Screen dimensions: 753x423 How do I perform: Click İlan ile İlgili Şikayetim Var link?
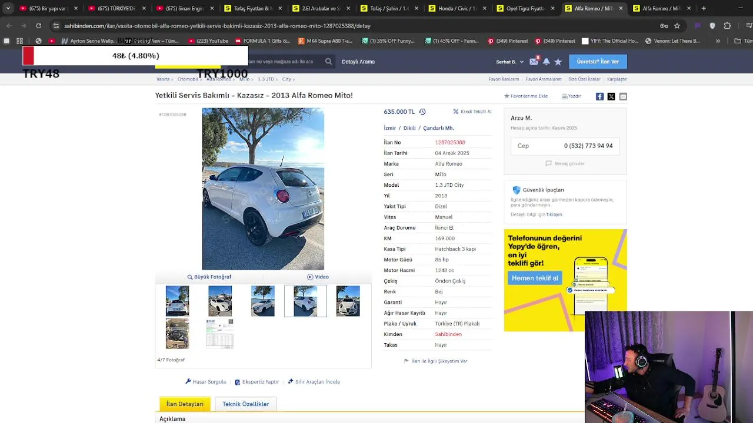point(436,361)
